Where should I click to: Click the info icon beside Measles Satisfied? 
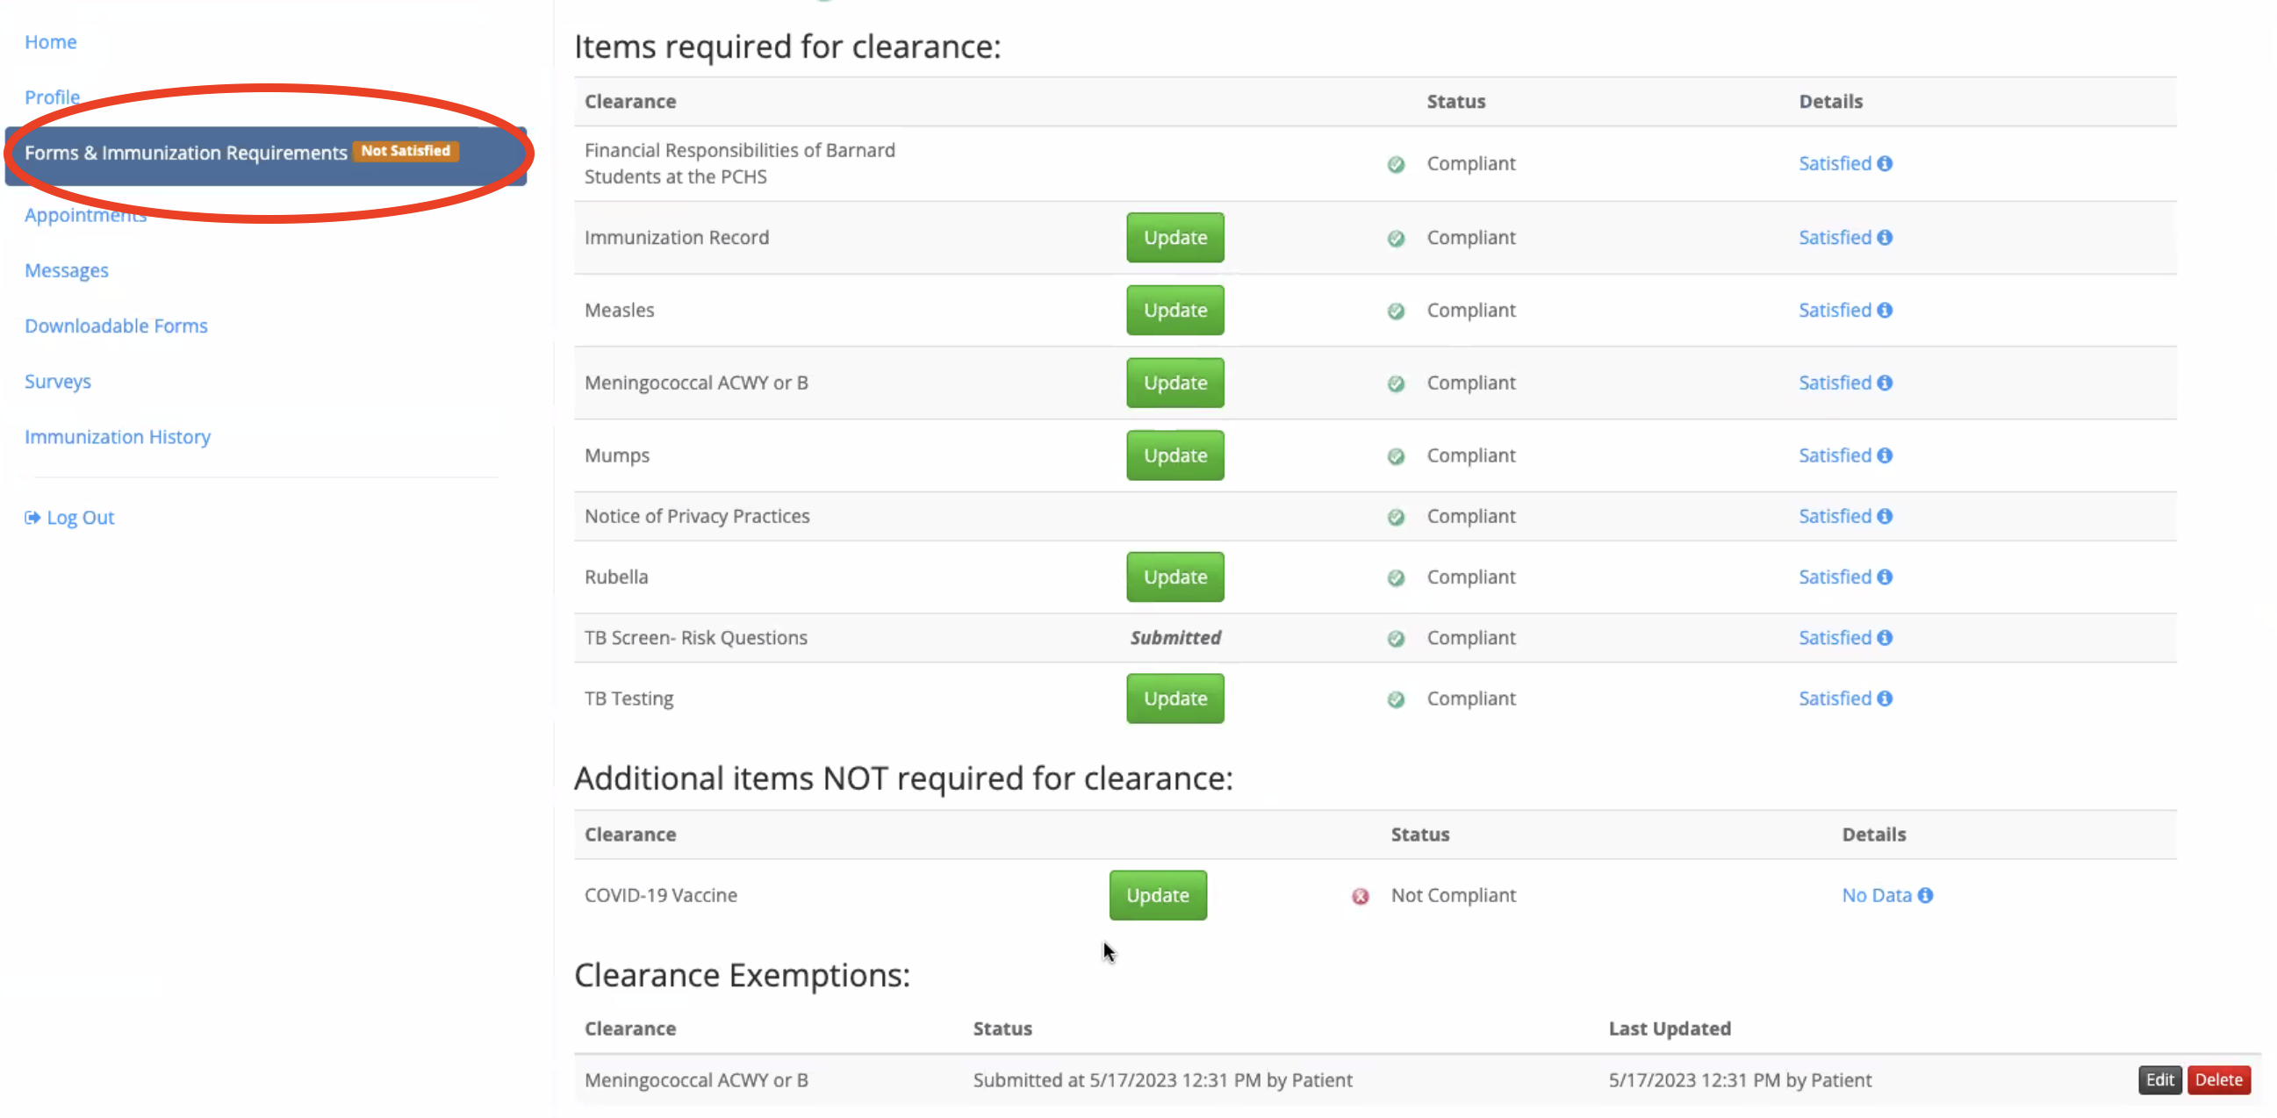point(1885,310)
